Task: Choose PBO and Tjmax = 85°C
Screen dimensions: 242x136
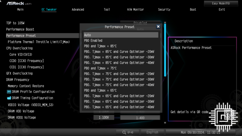Action: coord(121,46)
